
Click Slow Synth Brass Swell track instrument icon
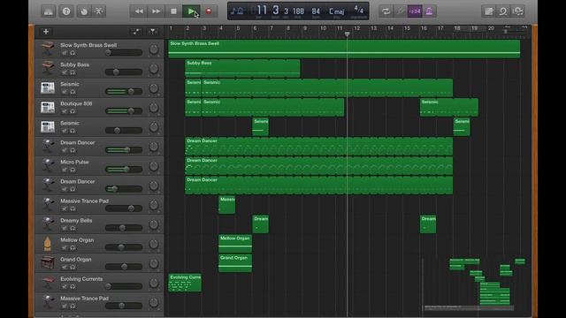[x=48, y=49]
